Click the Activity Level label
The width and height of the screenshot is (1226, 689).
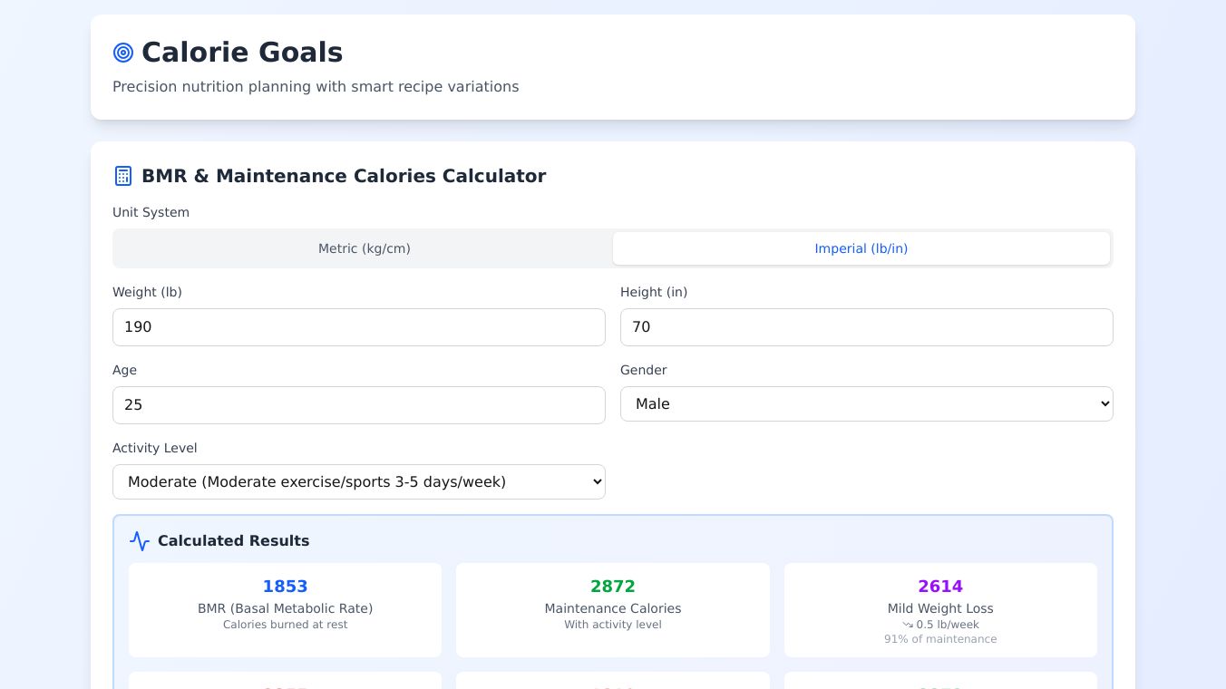tap(154, 448)
